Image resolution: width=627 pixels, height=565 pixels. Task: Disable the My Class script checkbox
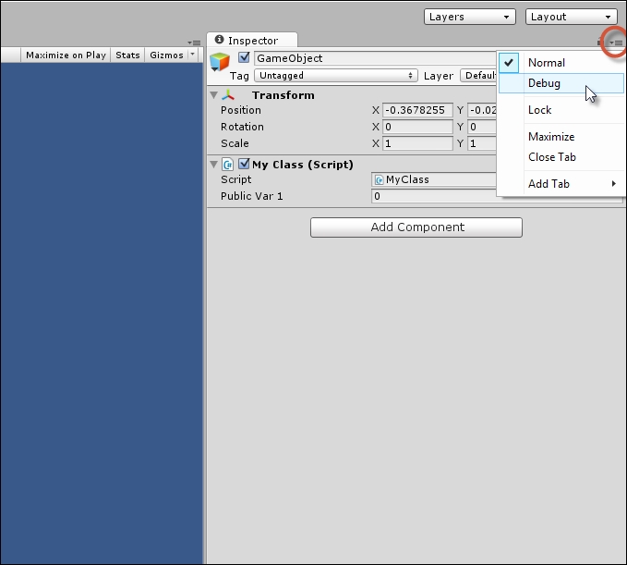pyautogui.click(x=244, y=165)
